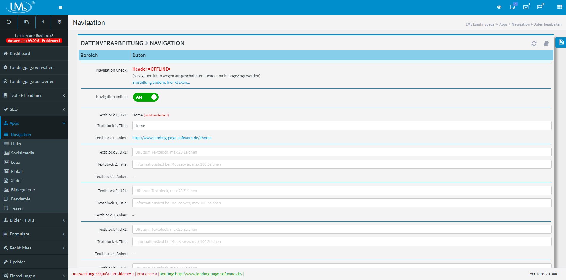Expand the Texte + Headlines section

tap(34, 95)
